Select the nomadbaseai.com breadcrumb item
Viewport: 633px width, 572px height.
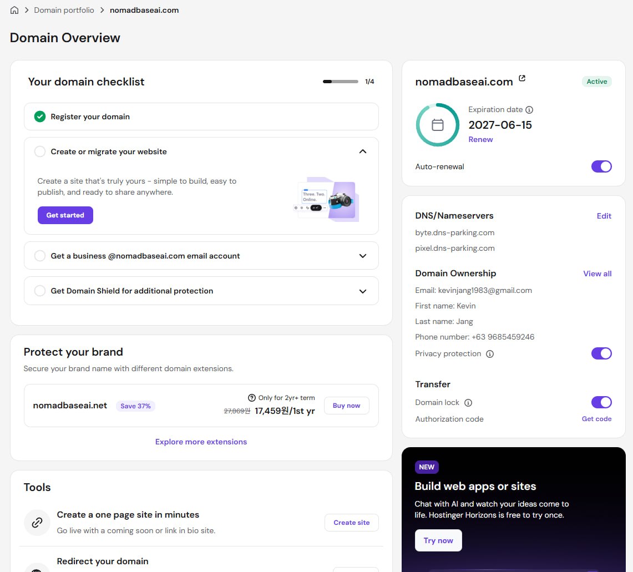point(144,10)
